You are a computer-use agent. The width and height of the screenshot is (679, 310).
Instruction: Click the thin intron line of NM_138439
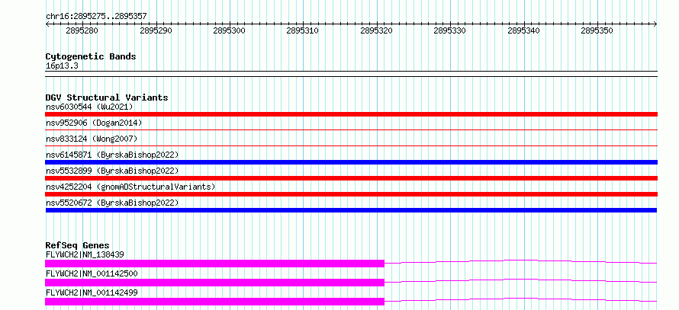pyautogui.click(x=521, y=261)
